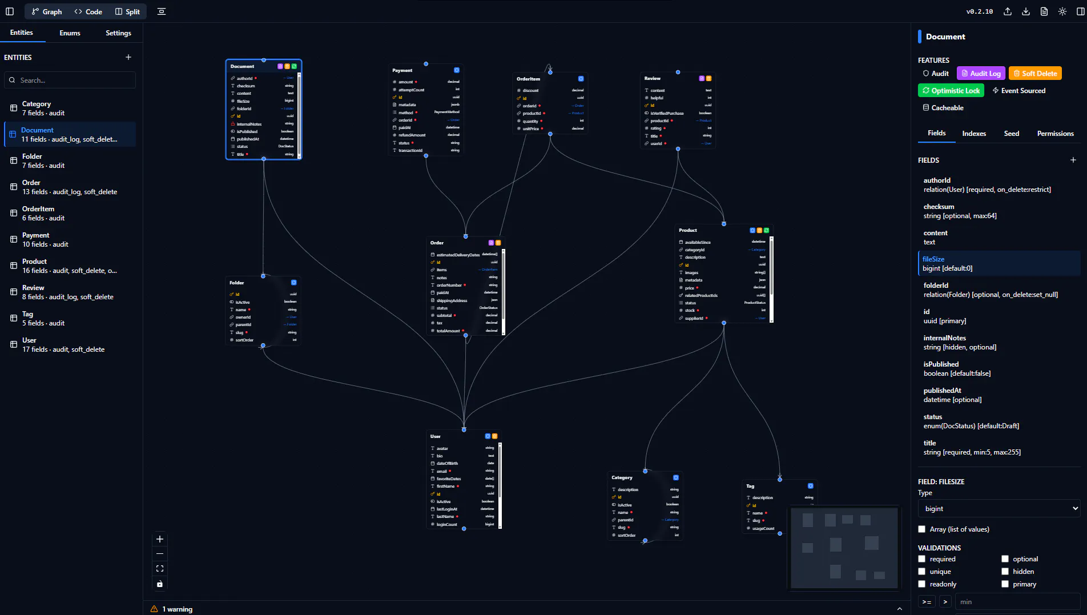Open the Settings tab
1087x615 pixels.
click(x=118, y=33)
